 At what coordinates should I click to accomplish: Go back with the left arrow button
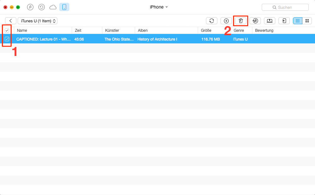tap(11, 21)
